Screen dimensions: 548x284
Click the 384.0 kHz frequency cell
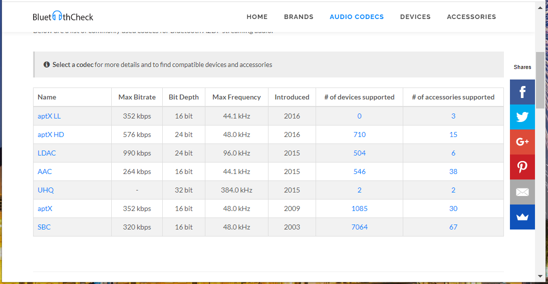(236, 190)
